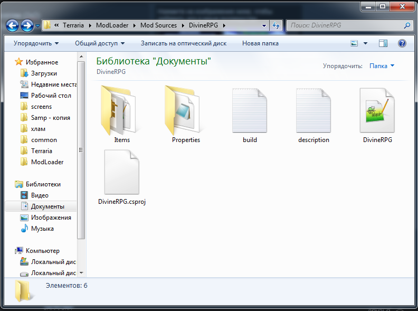The width and height of the screenshot is (418, 311).
Task: Refresh the folder view
Action: [276, 25]
